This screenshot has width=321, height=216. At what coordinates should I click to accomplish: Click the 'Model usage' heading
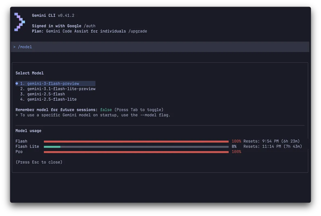point(28,131)
